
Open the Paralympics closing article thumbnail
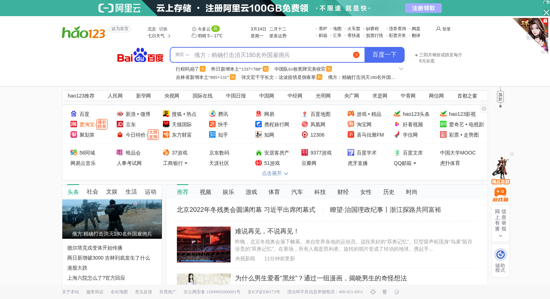pyautogui.click(x=204, y=245)
